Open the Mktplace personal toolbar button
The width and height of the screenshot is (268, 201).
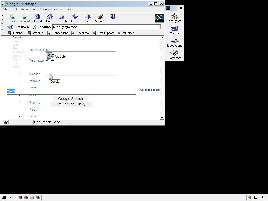point(126,33)
